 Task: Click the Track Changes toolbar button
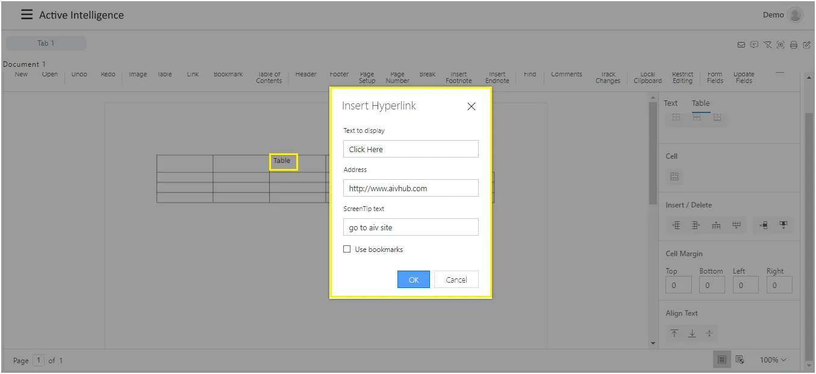[x=608, y=78]
